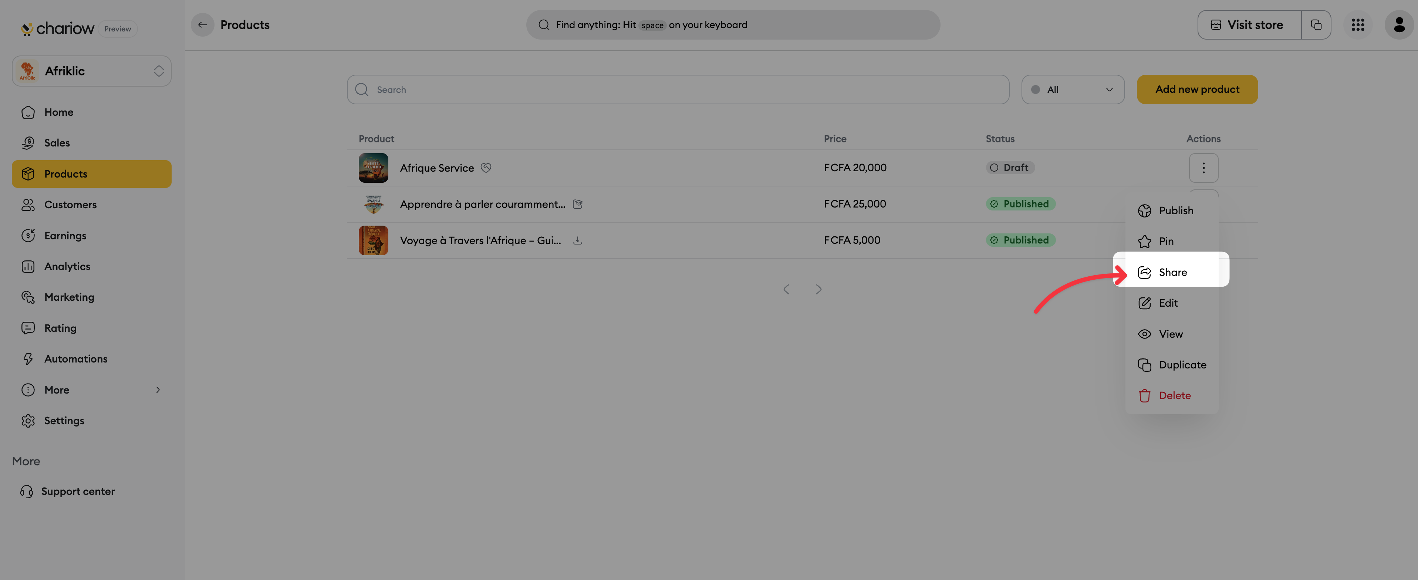
Task: Click the FCFA 25,000 price
Action: pos(855,204)
